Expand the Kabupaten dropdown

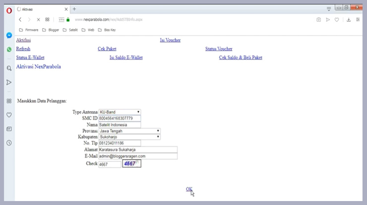point(129,137)
